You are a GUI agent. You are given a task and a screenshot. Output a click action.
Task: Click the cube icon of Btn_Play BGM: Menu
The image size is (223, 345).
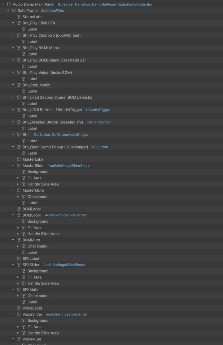(x=19, y=48)
